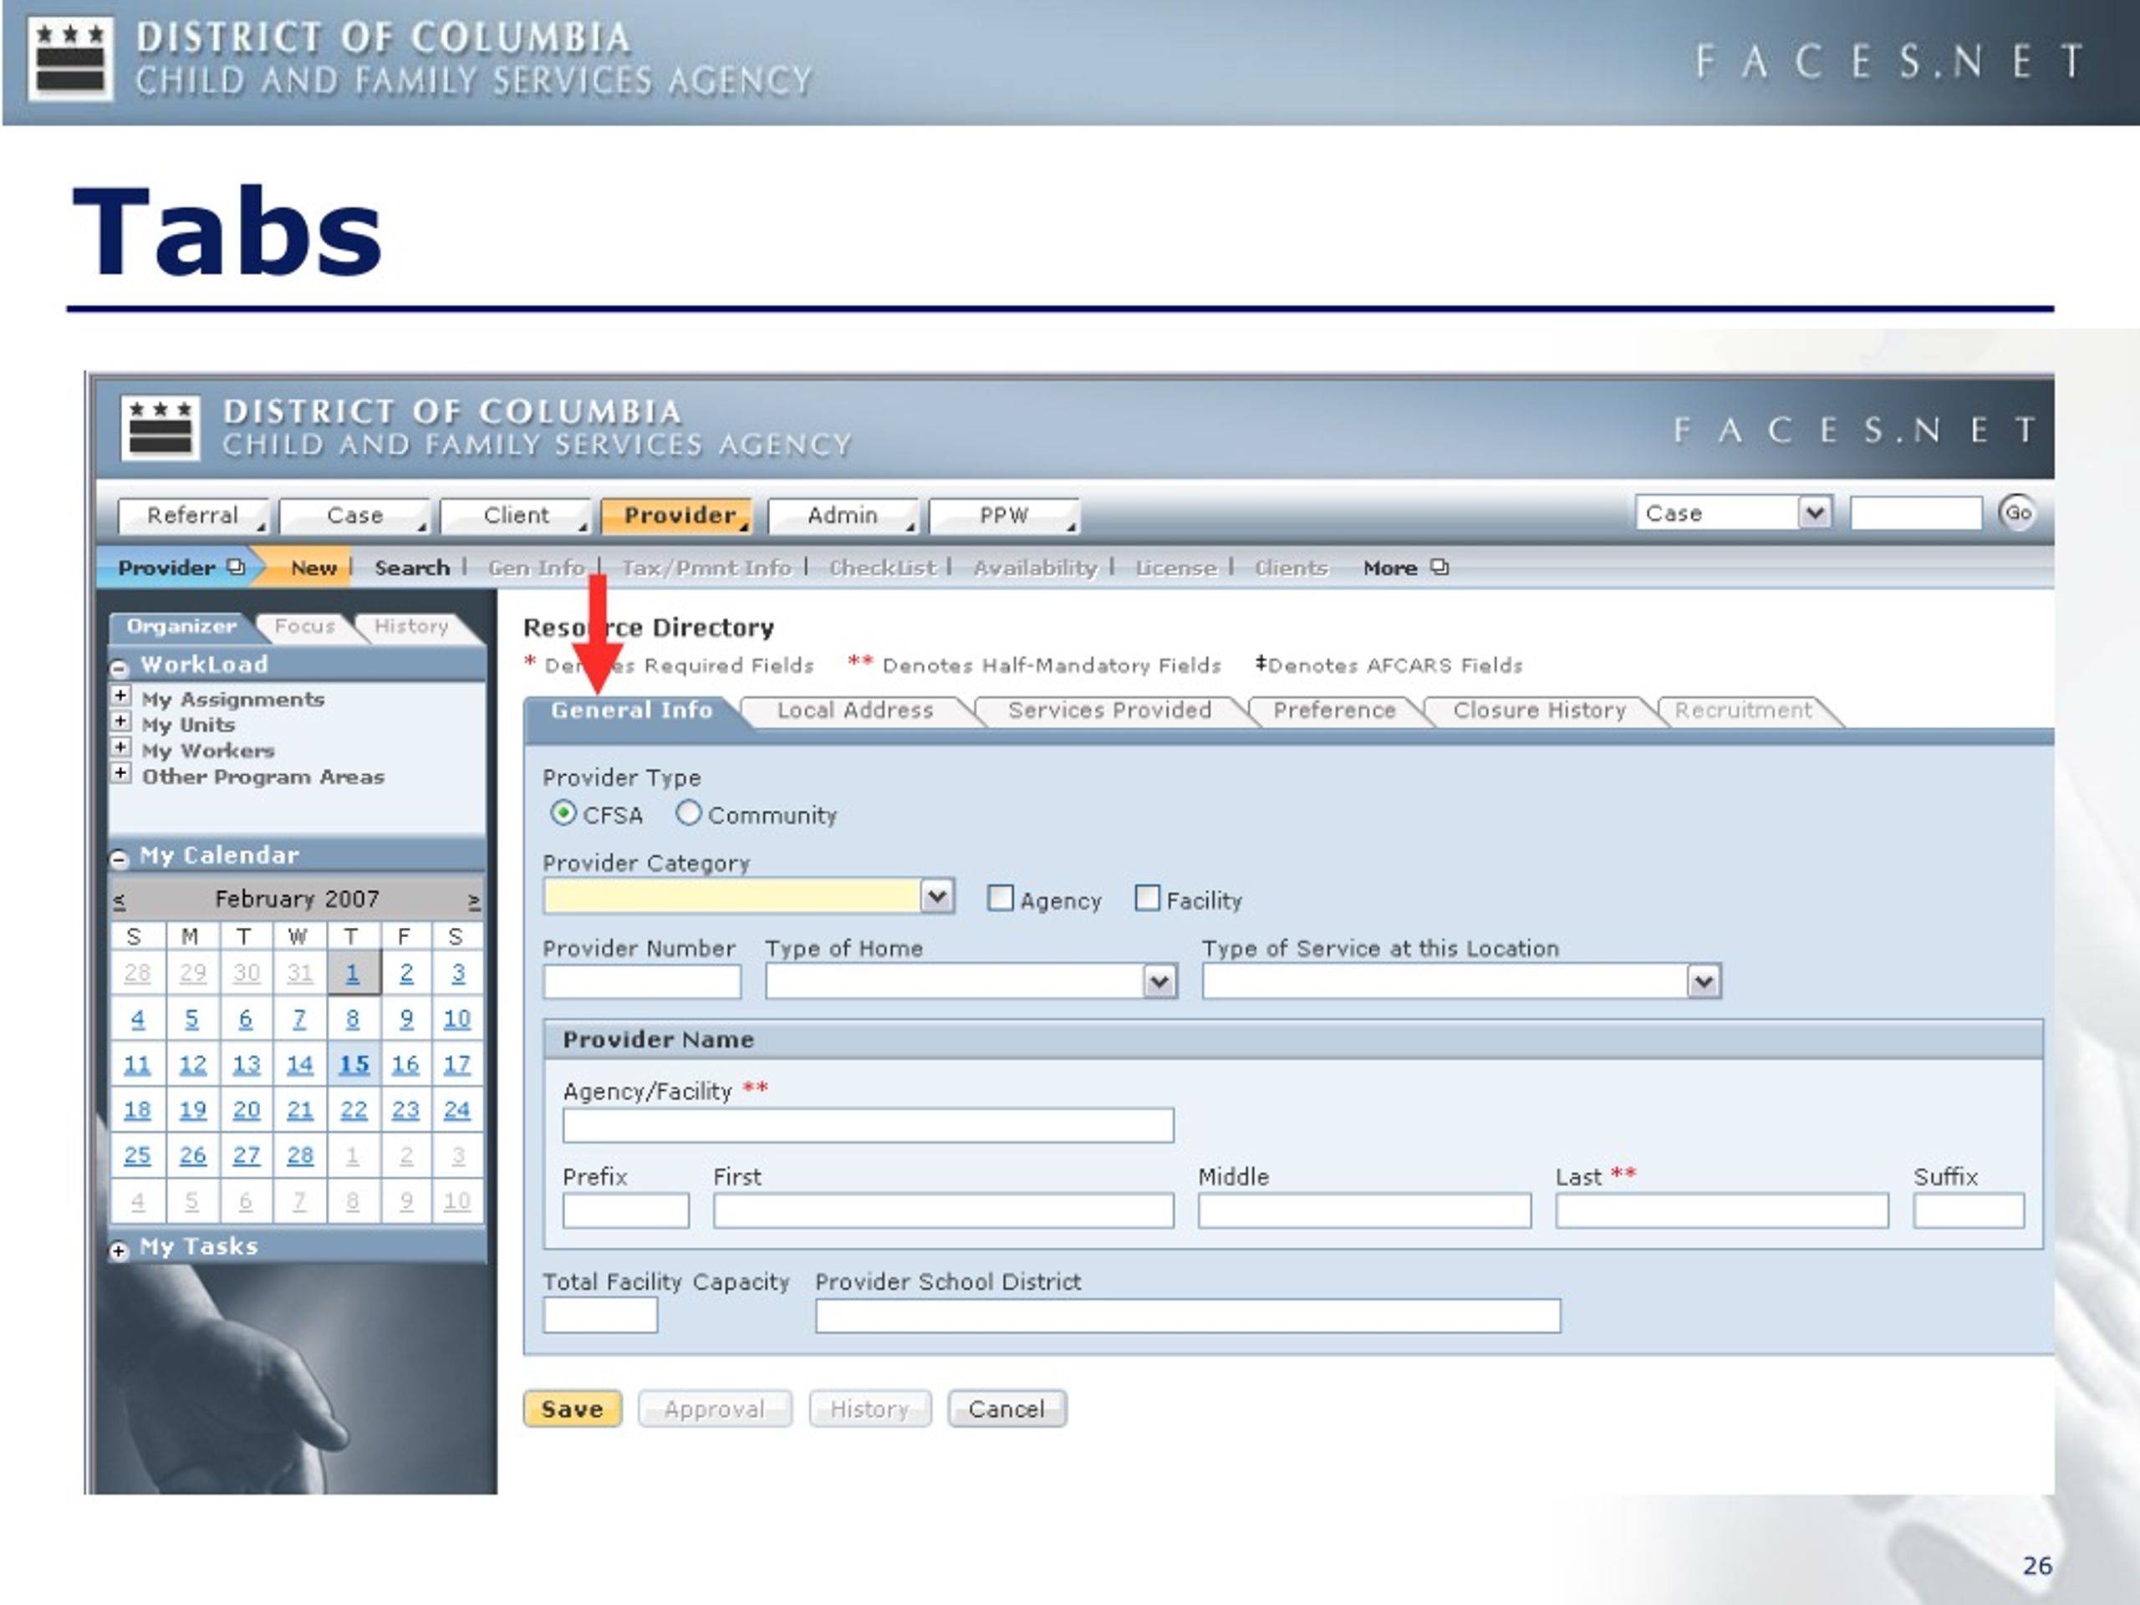Expand My Assignments tree node

click(x=121, y=695)
